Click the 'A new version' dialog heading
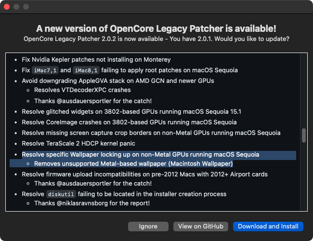313x241 pixels. coord(156,28)
